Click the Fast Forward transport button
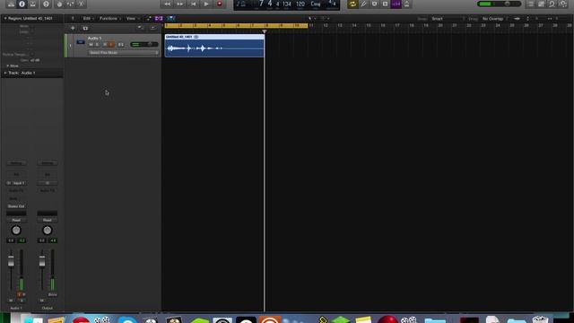 click(x=180, y=4)
